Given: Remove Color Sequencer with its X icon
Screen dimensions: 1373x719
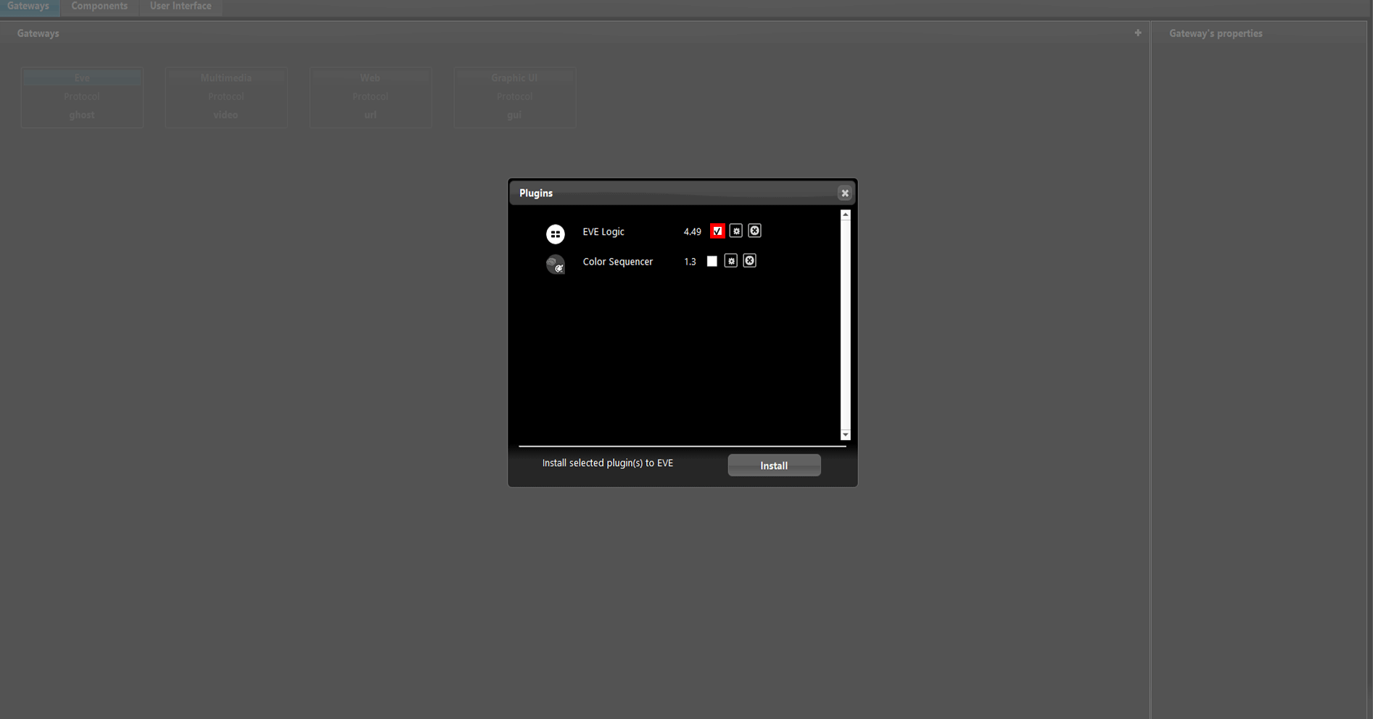Looking at the screenshot, I should (x=749, y=261).
